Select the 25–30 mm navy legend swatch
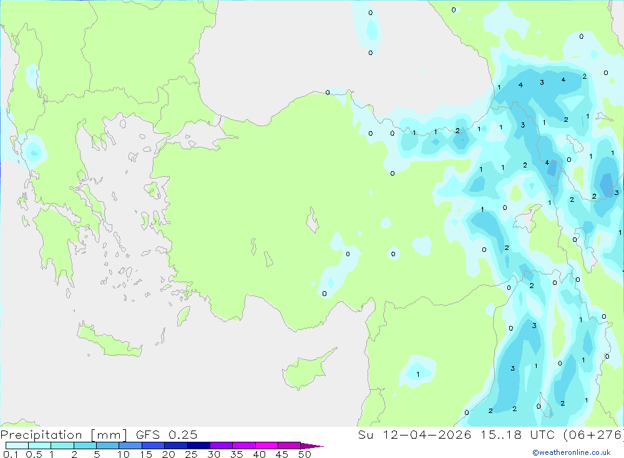Viewport: 624px width, 458px height. [198, 446]
